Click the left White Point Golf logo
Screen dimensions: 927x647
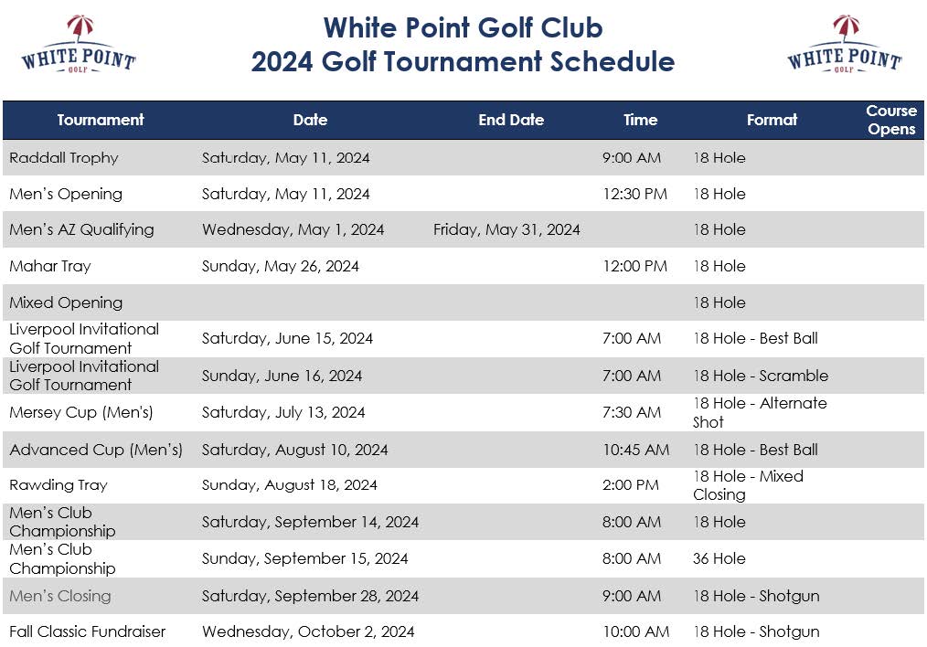tap(79, 44)
